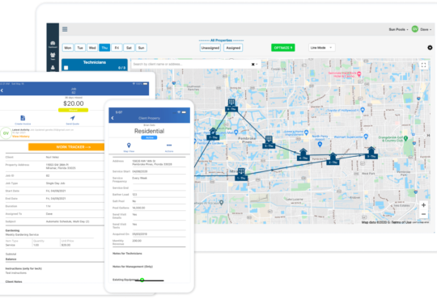Image resolution: width=437 pixels, height=299 pixels.
Task: Tap the Map View pin icon
Action: click(x=129, y=145)
